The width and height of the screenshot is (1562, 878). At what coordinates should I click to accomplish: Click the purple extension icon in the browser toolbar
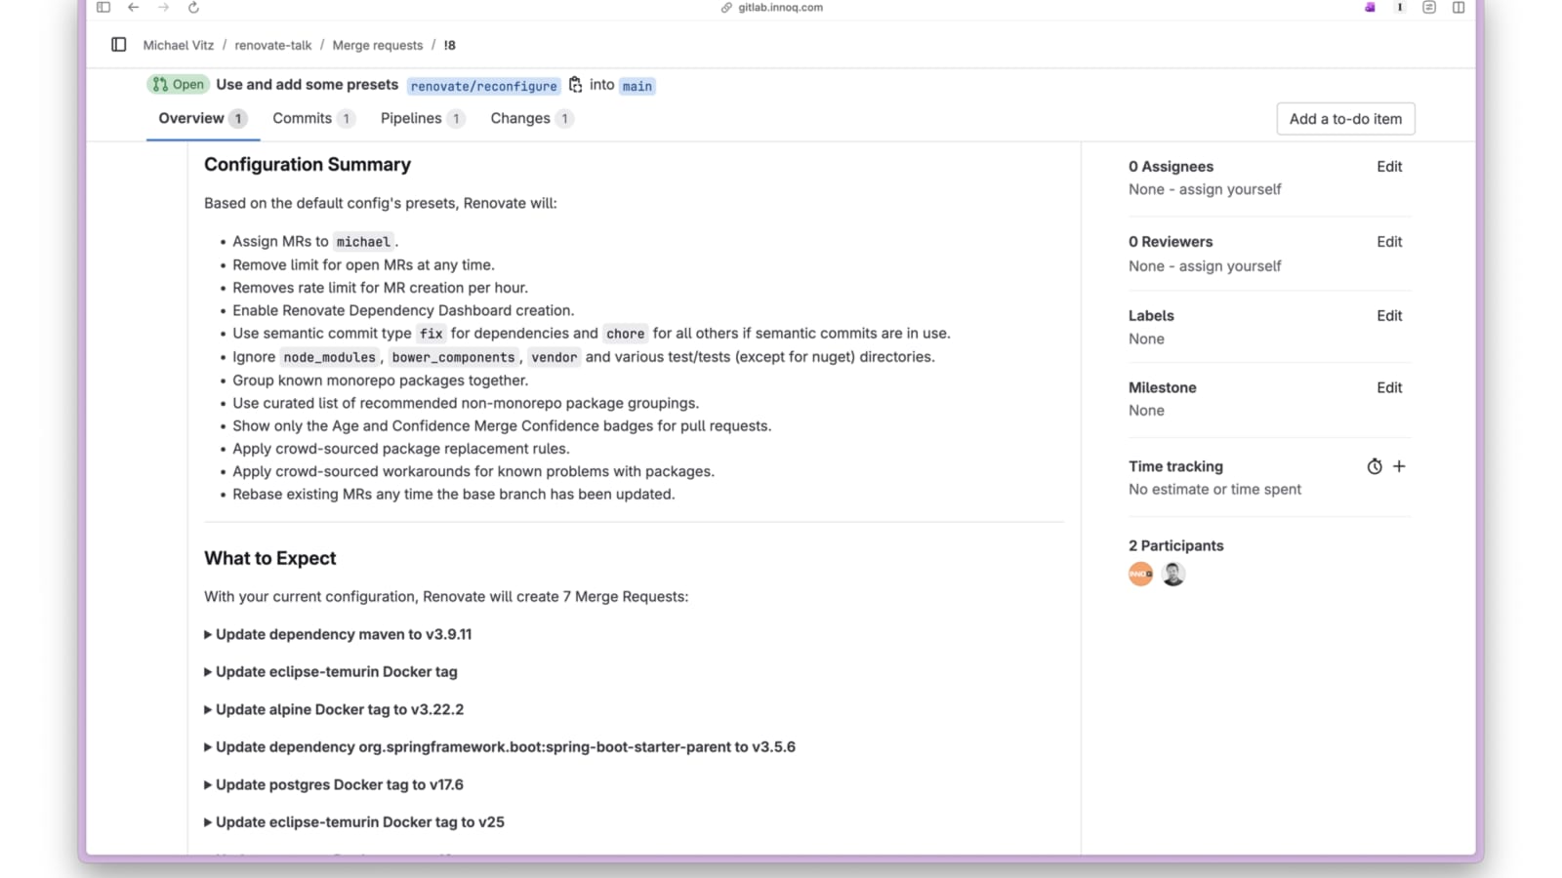click(x=1370, y=8)
